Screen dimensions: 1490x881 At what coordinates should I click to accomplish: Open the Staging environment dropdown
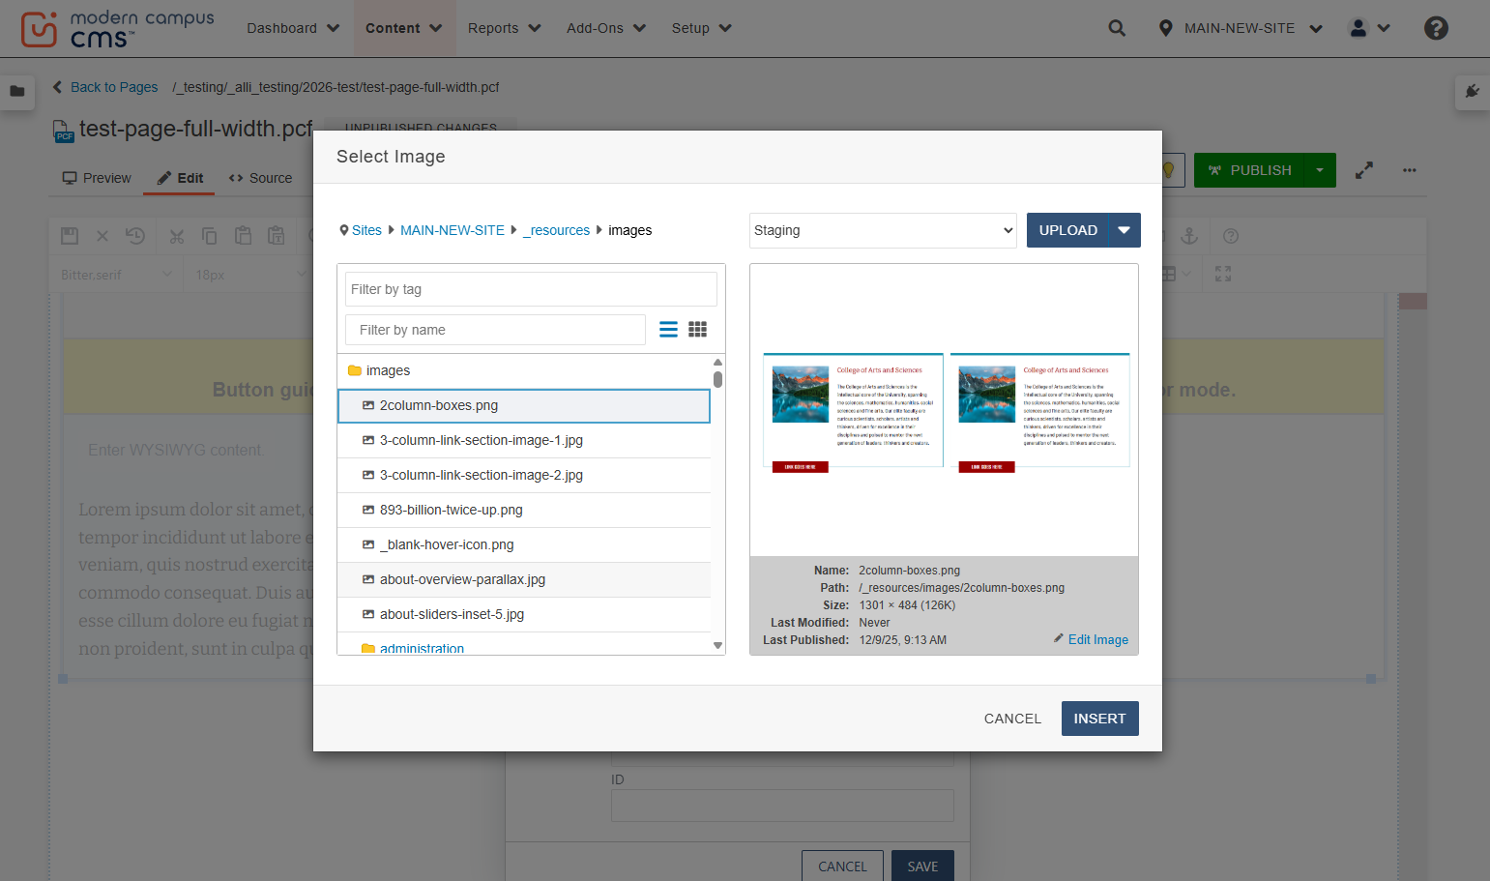tap(883, 230)
